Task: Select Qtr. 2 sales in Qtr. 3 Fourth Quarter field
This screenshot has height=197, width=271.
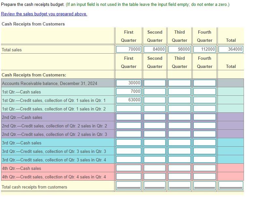Action: (204, 134)
